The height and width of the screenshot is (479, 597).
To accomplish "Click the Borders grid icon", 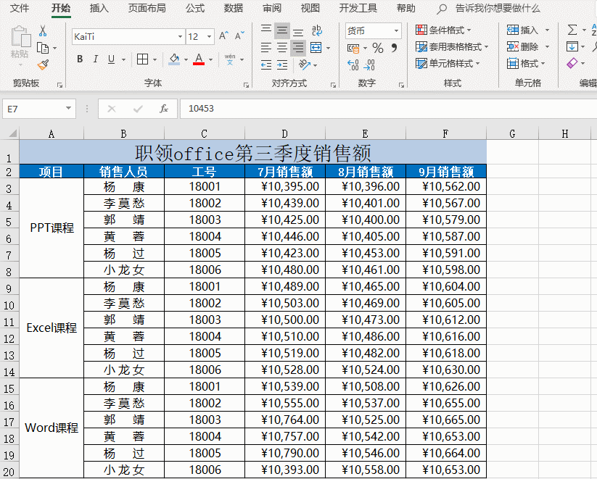I will pos(142,59).
